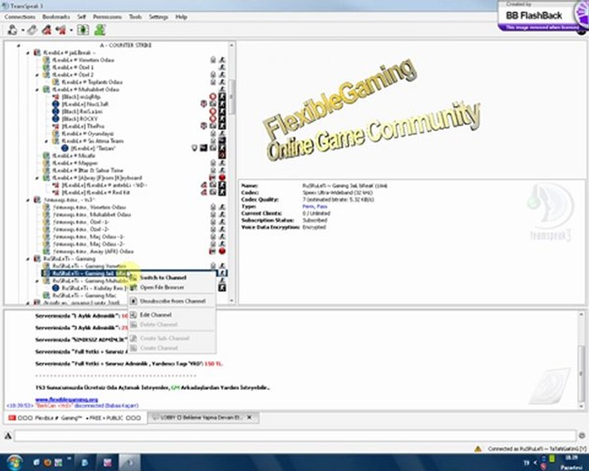Open the Permissions menu
Screen dimensions: 589x471
pyautogui.click(x=107, y=17)
